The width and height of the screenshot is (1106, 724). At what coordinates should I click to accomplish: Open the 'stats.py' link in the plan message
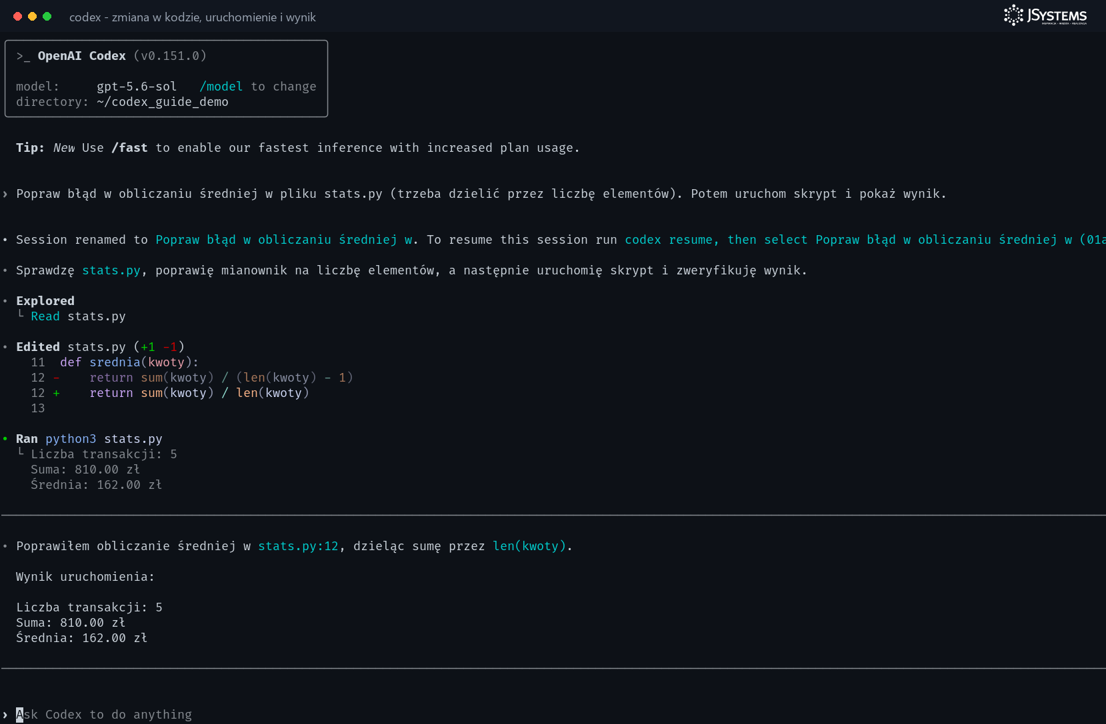click(111, 270)
